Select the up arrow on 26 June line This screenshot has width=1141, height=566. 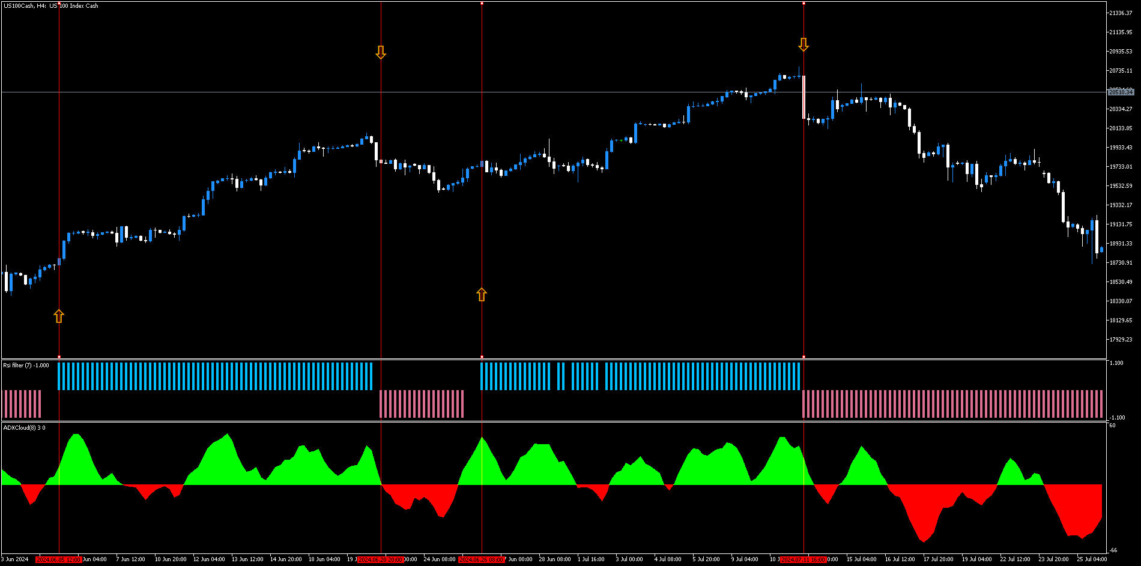482,295
